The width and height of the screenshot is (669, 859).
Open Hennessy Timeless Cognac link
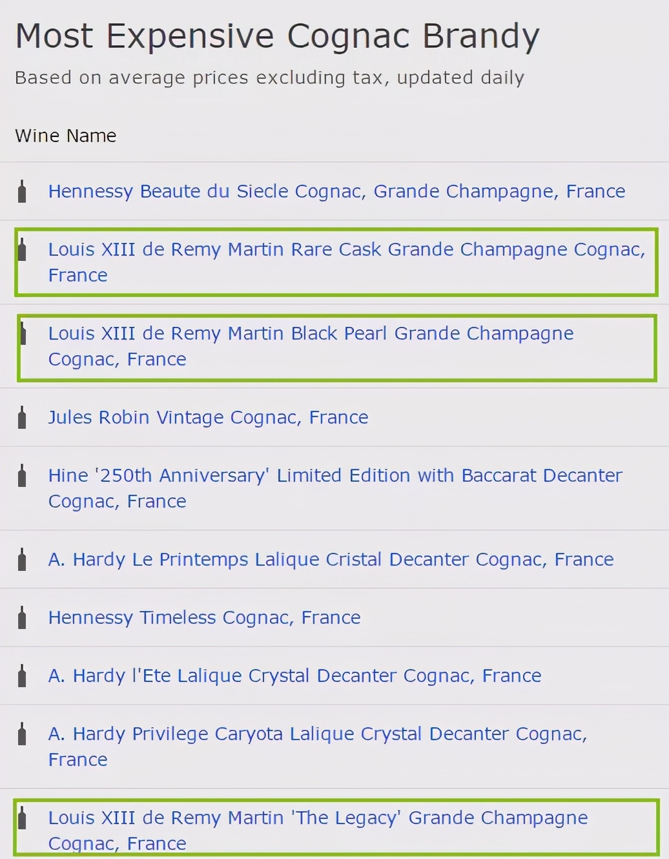204,617
